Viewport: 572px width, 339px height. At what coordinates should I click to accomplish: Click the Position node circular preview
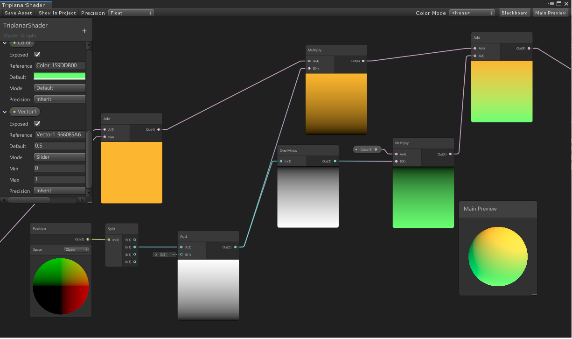(x=61, y=287)
